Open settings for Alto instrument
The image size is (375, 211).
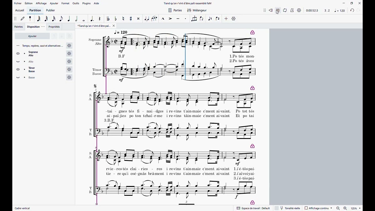click(69, 62)
